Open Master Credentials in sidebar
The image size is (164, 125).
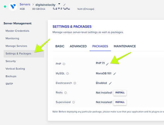click(17, 31)
